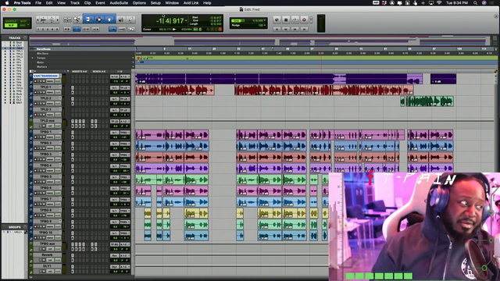Screen dimensions: 500x281
Task: Open the Window menu
Action: pyautogui.click(x=172, y=3)
